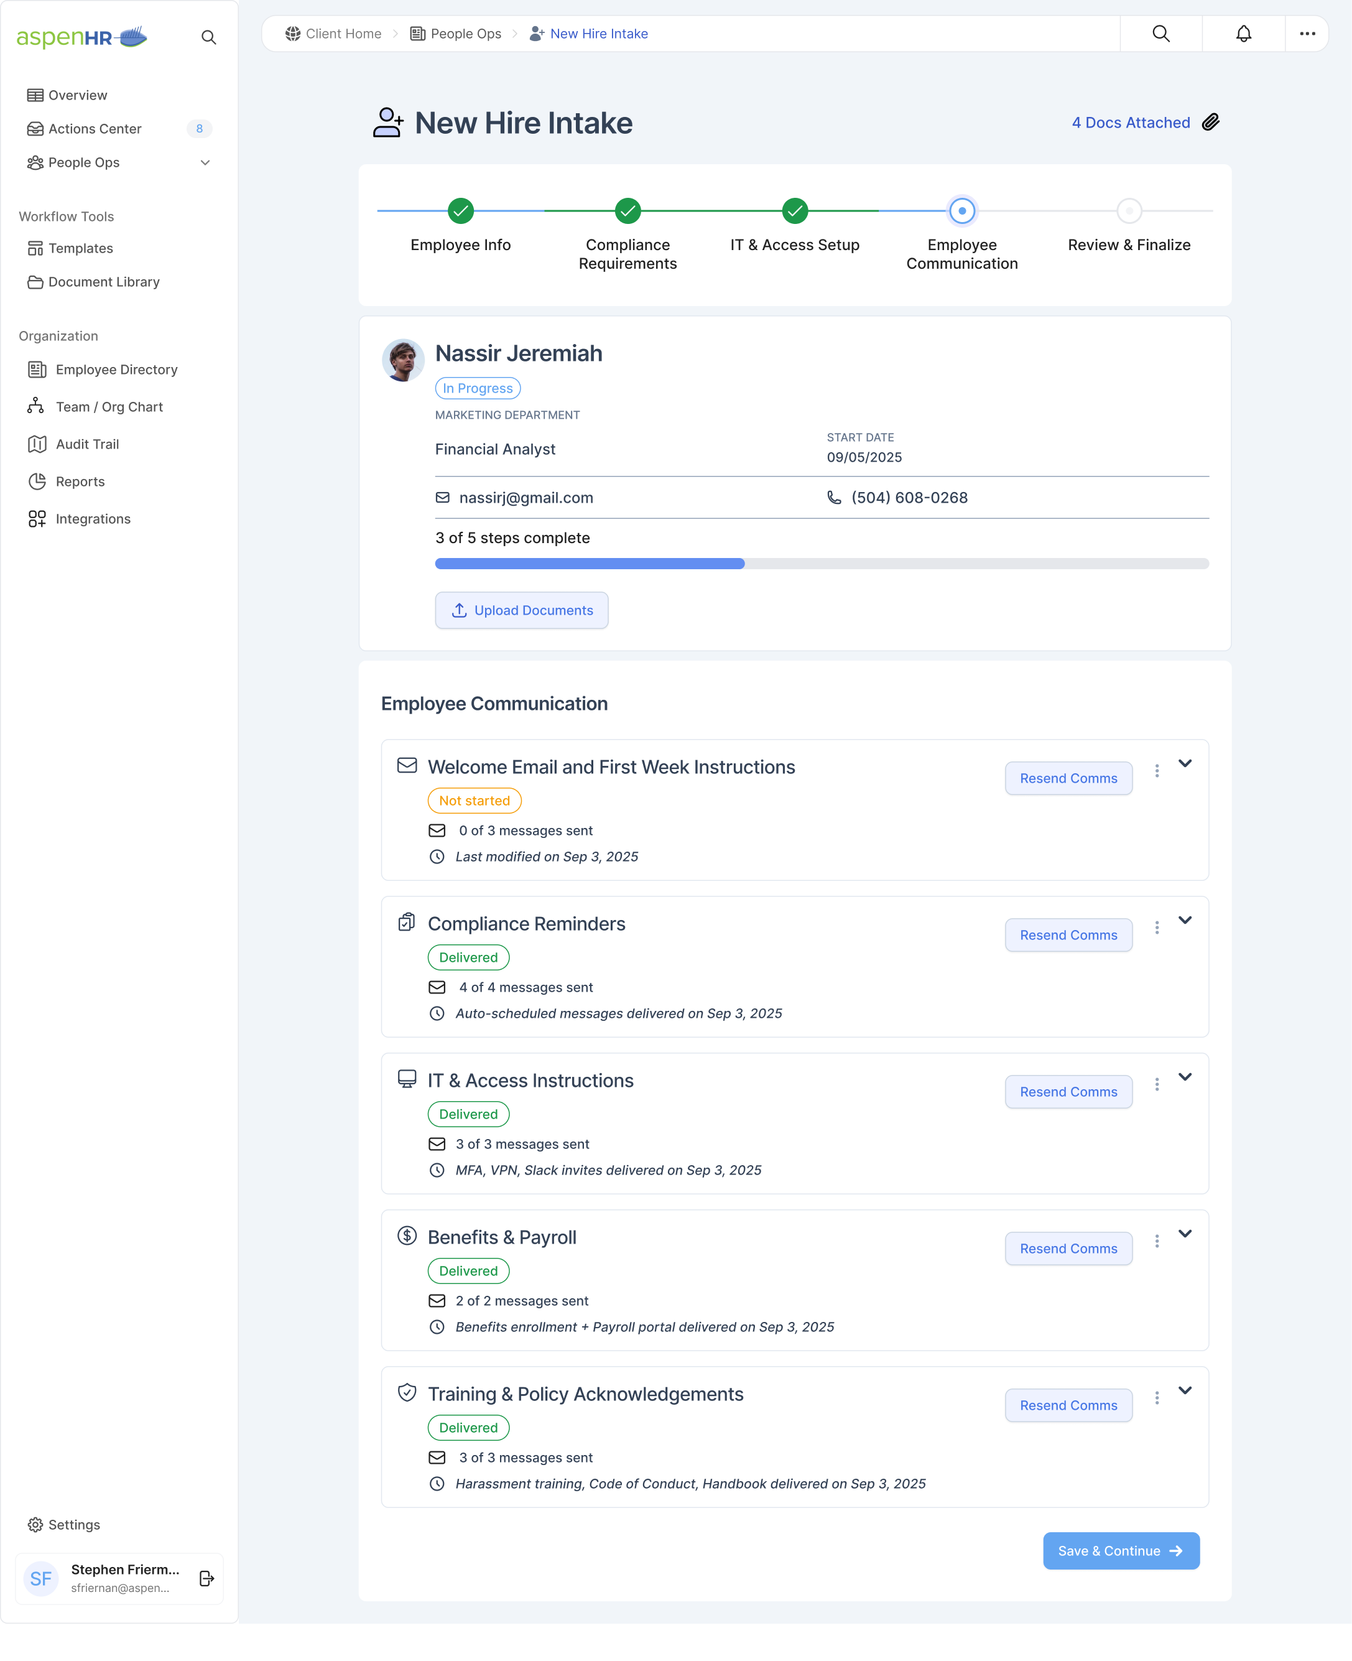1352x1661 pixels.
Task: Select the Employee Communication step circle
Action: tap(962, 210)
